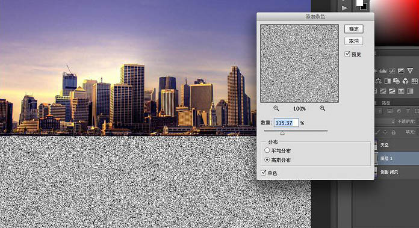This screenshot has height=228, width=419.
Task: Open the layer blend mode dropdown
Action: tap(385, 122)
